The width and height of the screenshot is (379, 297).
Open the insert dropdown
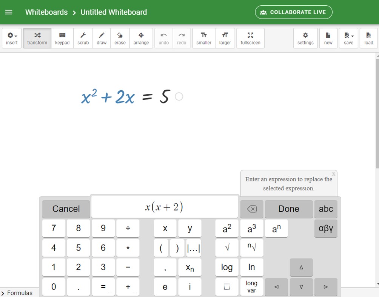[x=12, y=38]
